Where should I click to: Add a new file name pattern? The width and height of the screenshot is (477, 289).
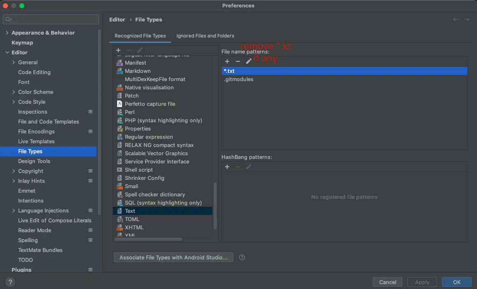pyautogui.click(x=227, y=61)
